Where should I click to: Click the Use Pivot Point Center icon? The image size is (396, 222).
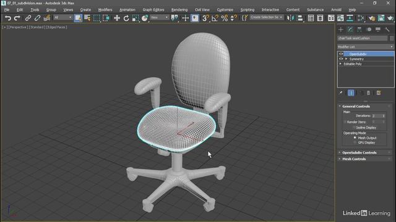click(174, 18)
